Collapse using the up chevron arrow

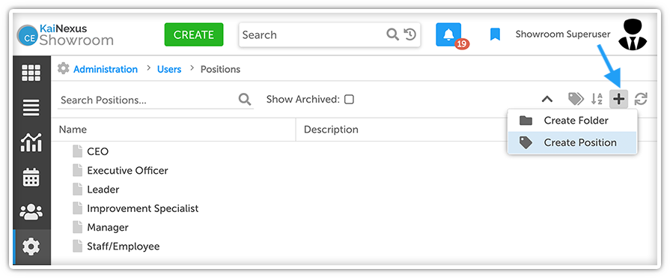[547, 99]
